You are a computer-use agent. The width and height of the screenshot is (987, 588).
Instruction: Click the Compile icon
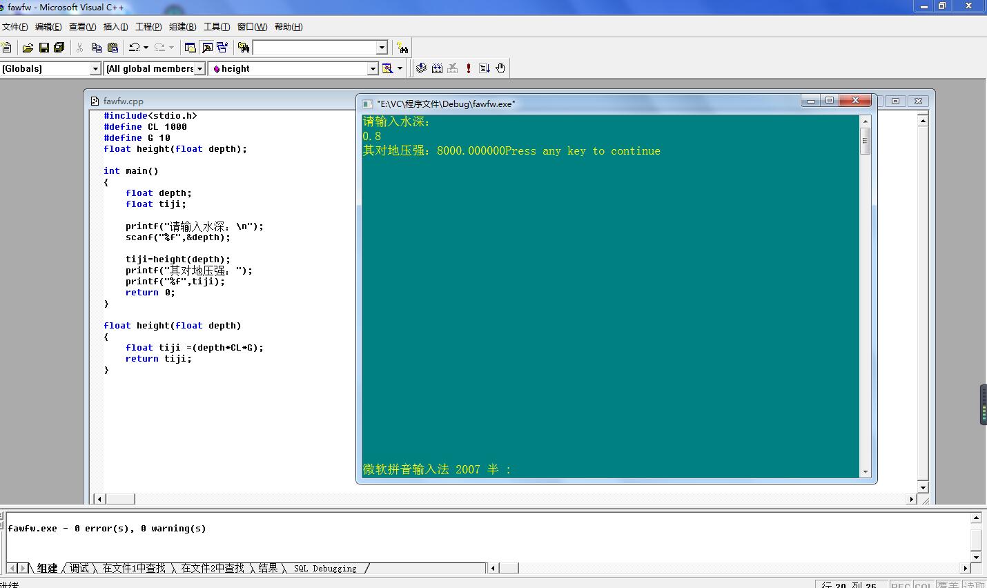point(421,68)
